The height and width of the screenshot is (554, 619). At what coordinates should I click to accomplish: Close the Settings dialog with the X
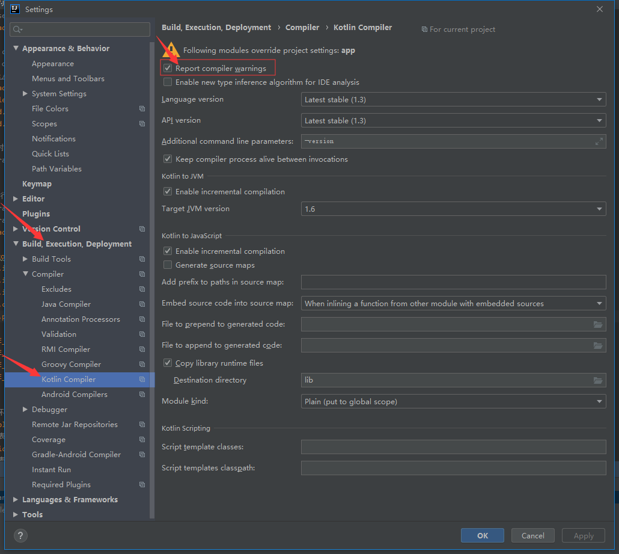click(x=600, y=9)
